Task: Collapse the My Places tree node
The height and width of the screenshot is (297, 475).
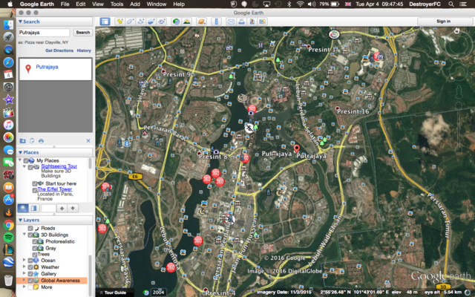Action: point(20,160)
